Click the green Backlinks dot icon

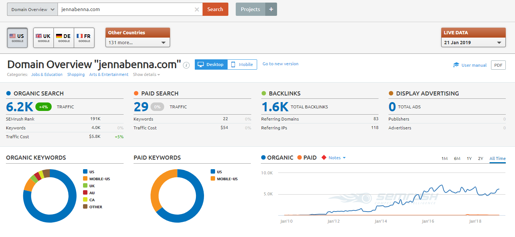coord(263,93)
